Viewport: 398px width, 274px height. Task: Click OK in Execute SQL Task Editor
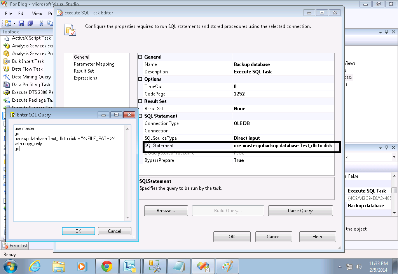coord(232,237)
